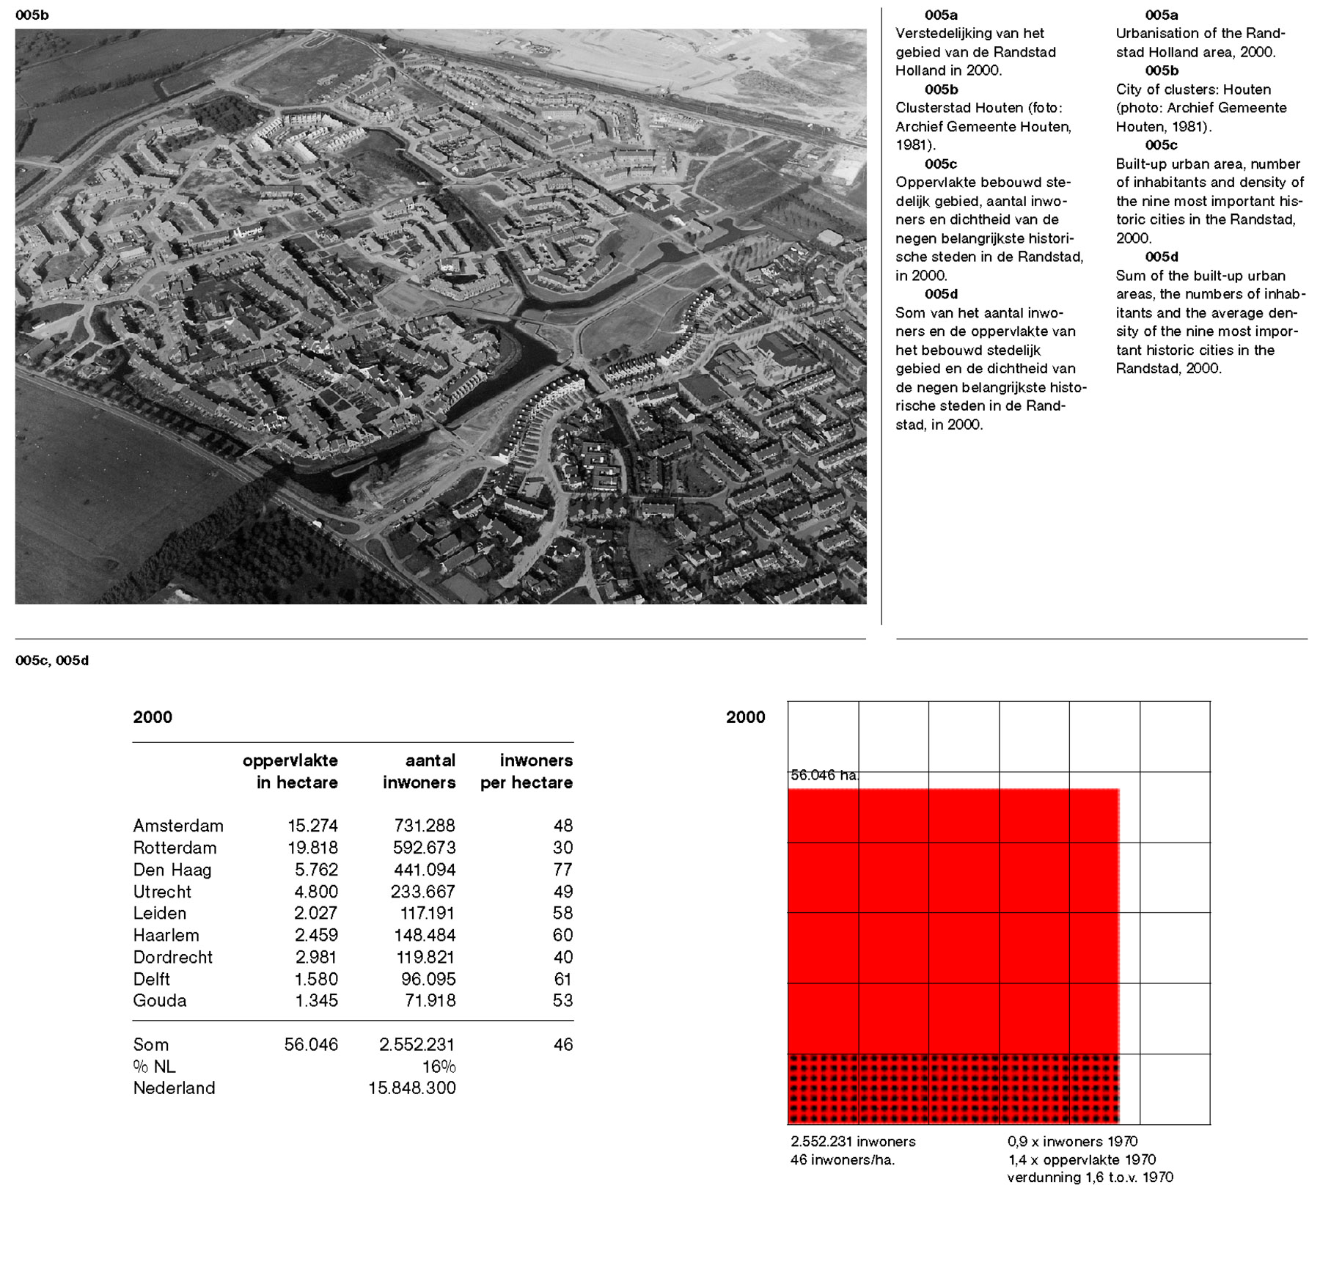Click 'verdunning 1,6 t.o.v. 1970' text
The width and height of the screenshot is (1320, 1284).
(x=1090, y=1178)
